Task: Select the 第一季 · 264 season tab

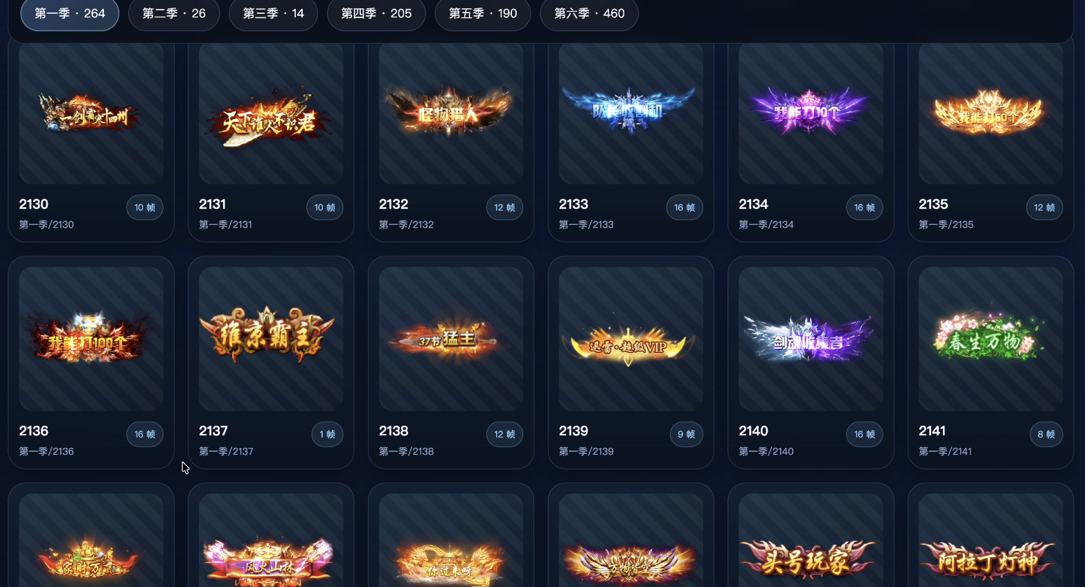Action: 70,13
